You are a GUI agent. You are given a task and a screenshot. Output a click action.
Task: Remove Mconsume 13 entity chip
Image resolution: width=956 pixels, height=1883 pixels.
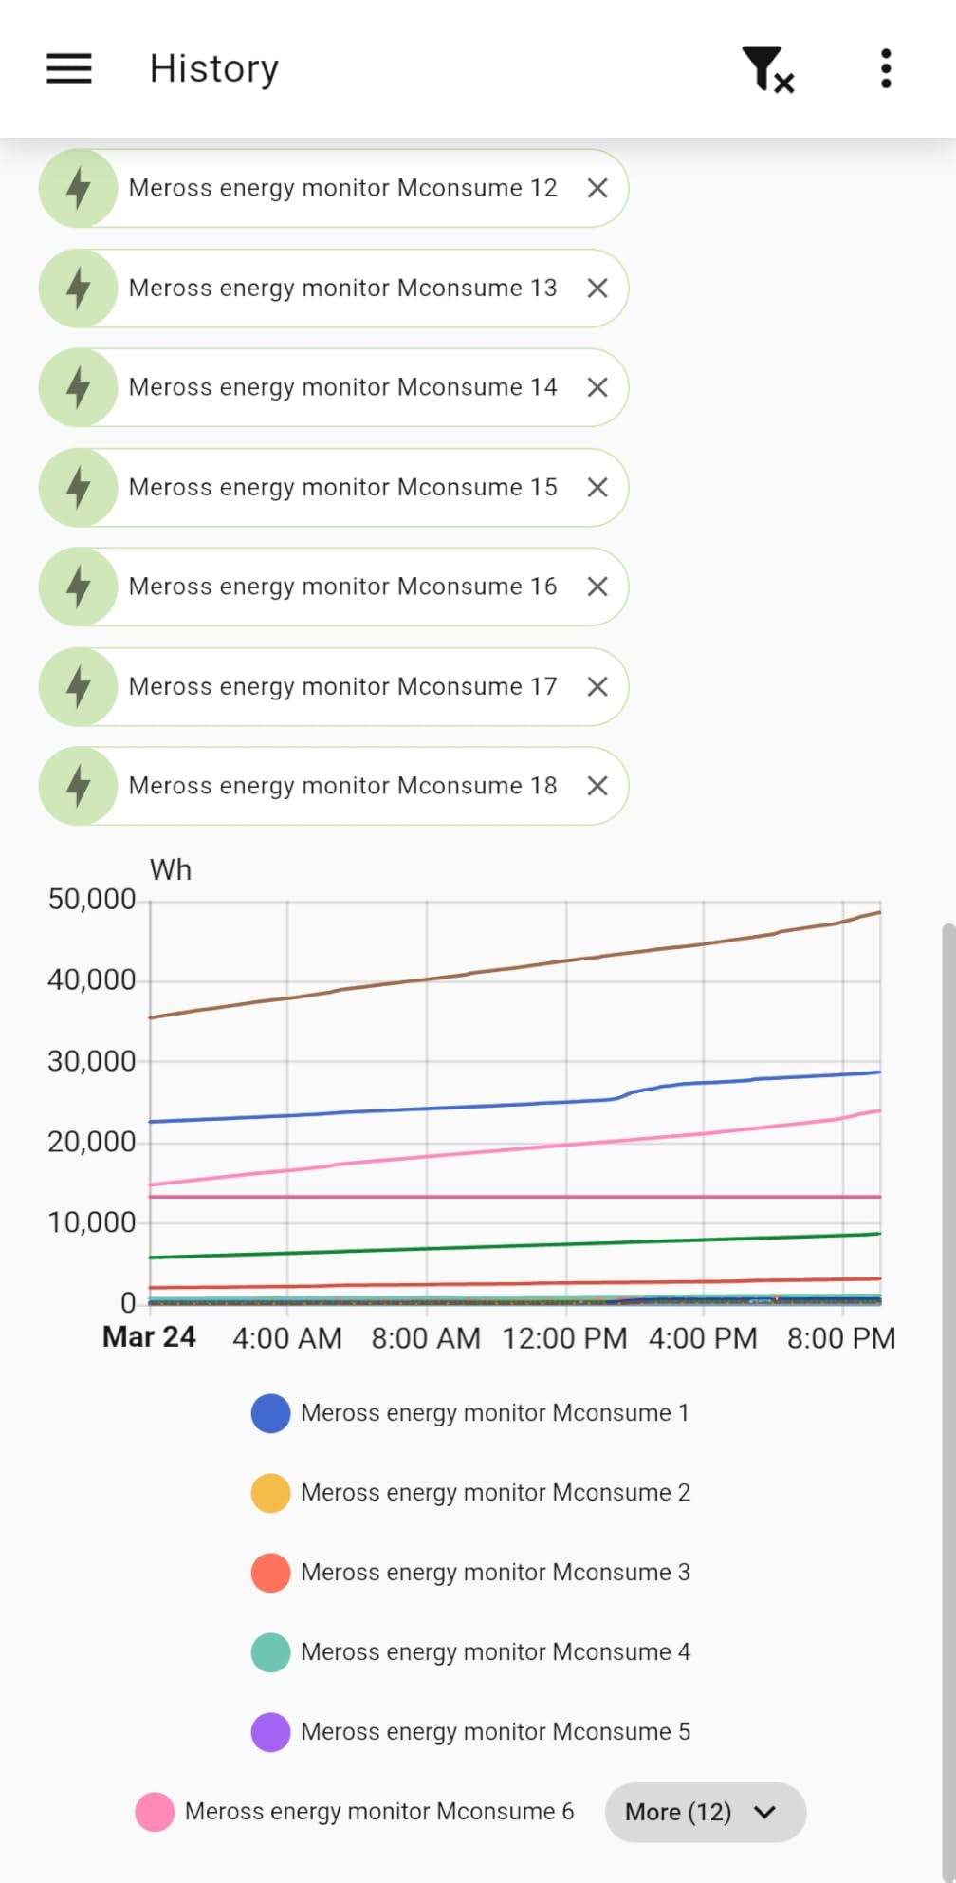coord(597,288)
